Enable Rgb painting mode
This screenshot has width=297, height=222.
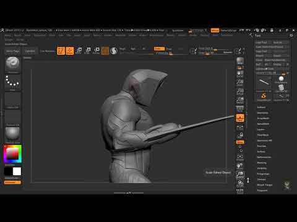click(x=133, y=49)
